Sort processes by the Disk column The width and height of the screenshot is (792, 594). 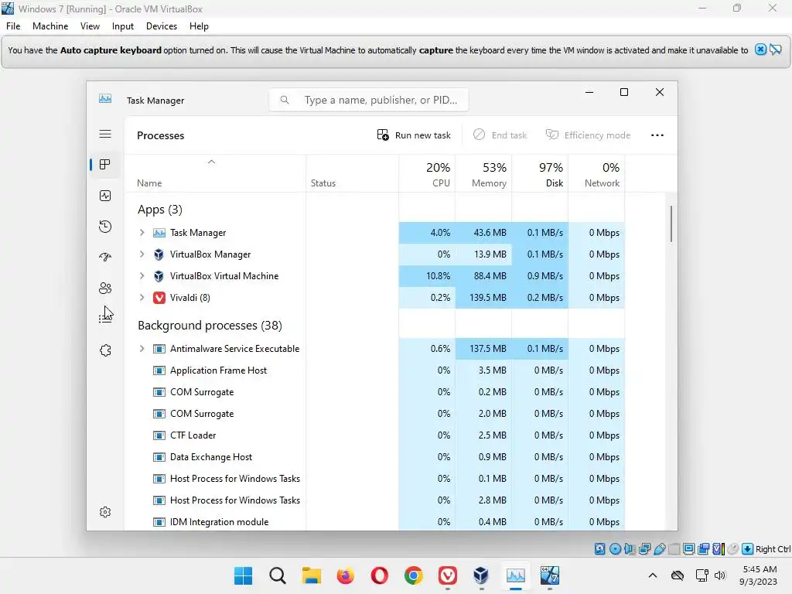pos(540,173)
